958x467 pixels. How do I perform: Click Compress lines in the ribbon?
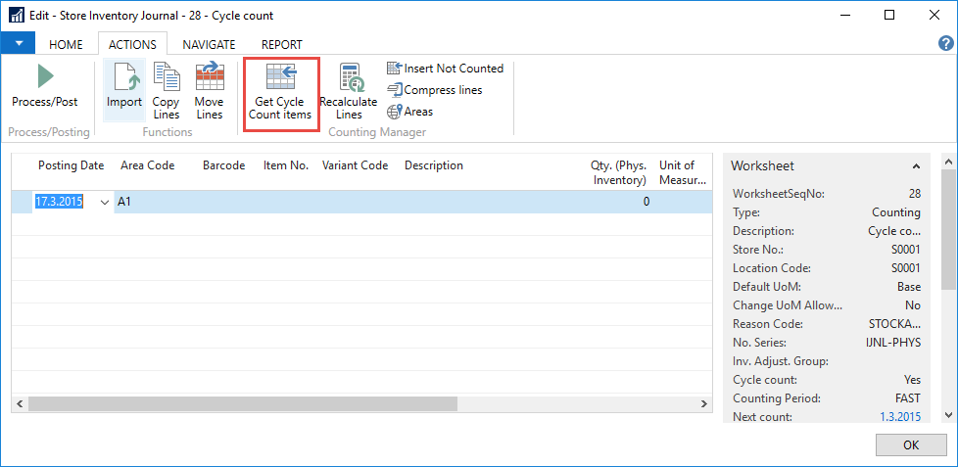435,90
